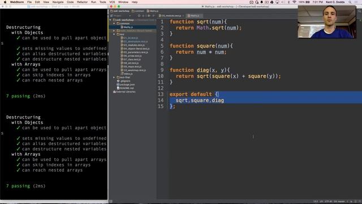Viewport: 362px width, 204px height.
Task: Close the 03_modules.test.js tab
Action: coord(183,16)
